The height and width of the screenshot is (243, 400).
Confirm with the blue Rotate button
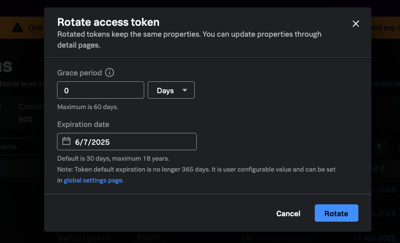pyautogui.click(x=336, y=213)
